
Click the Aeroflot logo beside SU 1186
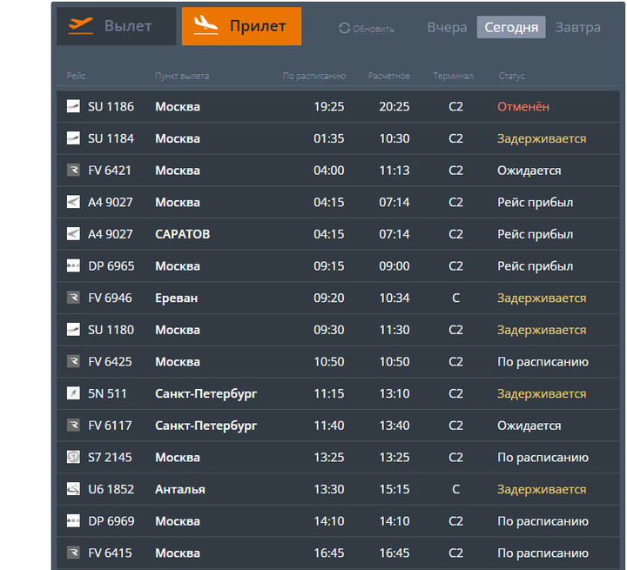[73, 106]
